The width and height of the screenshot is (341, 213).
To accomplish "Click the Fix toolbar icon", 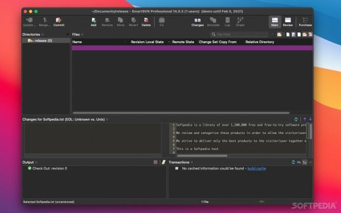I will (x=162, y=22).
